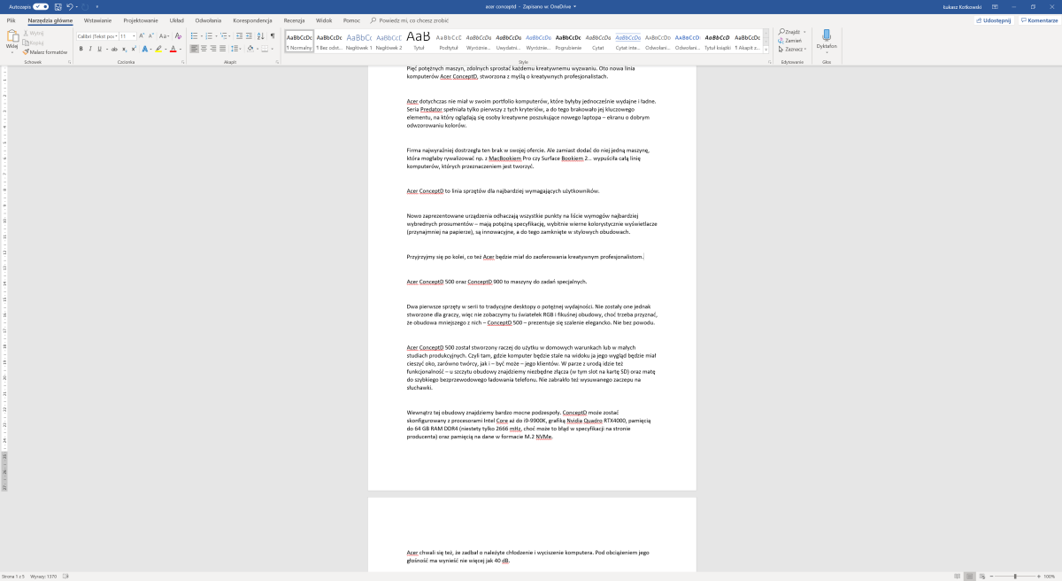
Task: Open the font color dropdown arrow
Action: (181, 49)
